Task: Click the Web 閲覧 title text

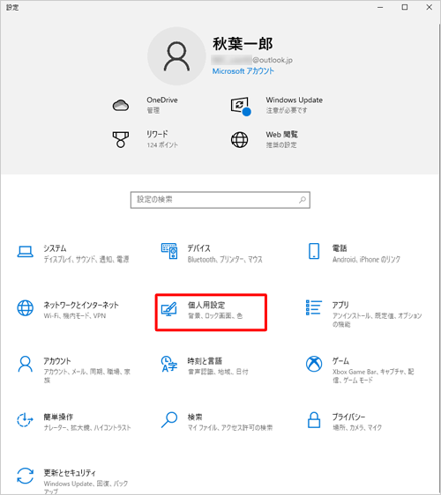Action: (281, 135)
